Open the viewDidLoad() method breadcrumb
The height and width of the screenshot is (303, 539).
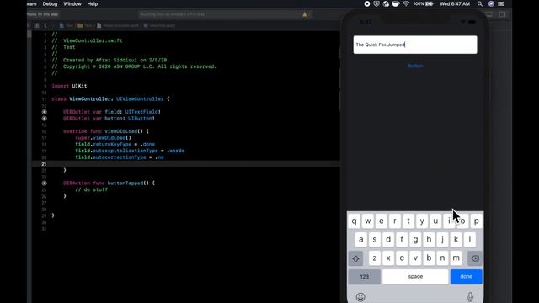[159, 25]
